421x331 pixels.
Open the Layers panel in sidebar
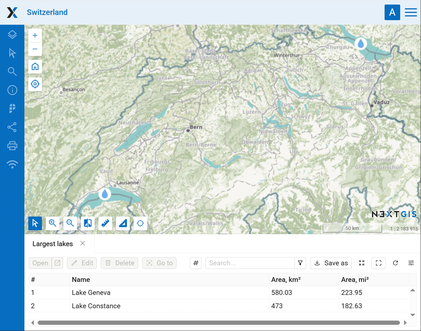(x=12, y=34)
